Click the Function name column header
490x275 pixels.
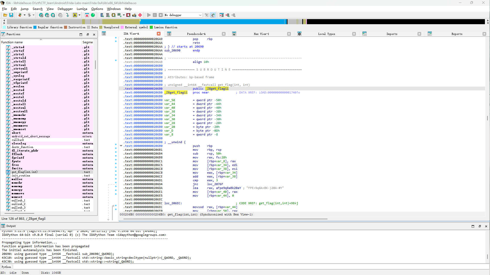(x=12, y=42)
